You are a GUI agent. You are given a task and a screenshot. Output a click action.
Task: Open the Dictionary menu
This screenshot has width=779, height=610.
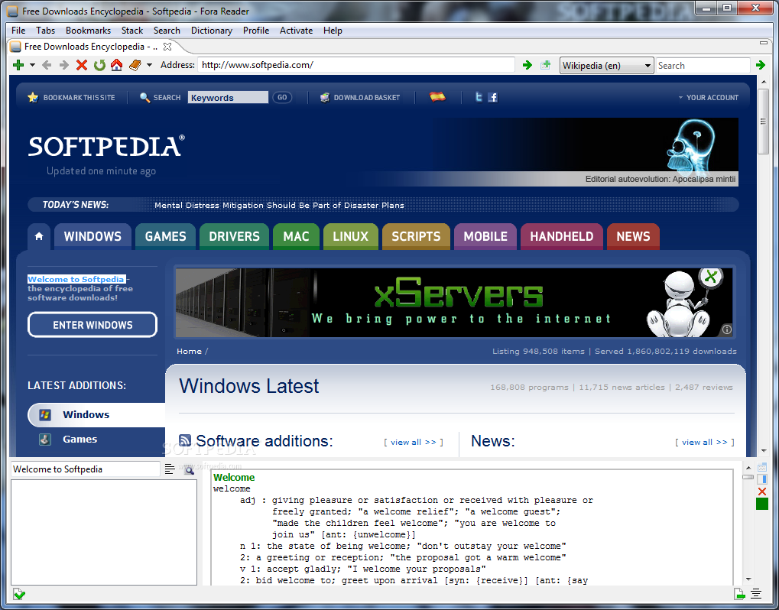click(x=212, y=31)
